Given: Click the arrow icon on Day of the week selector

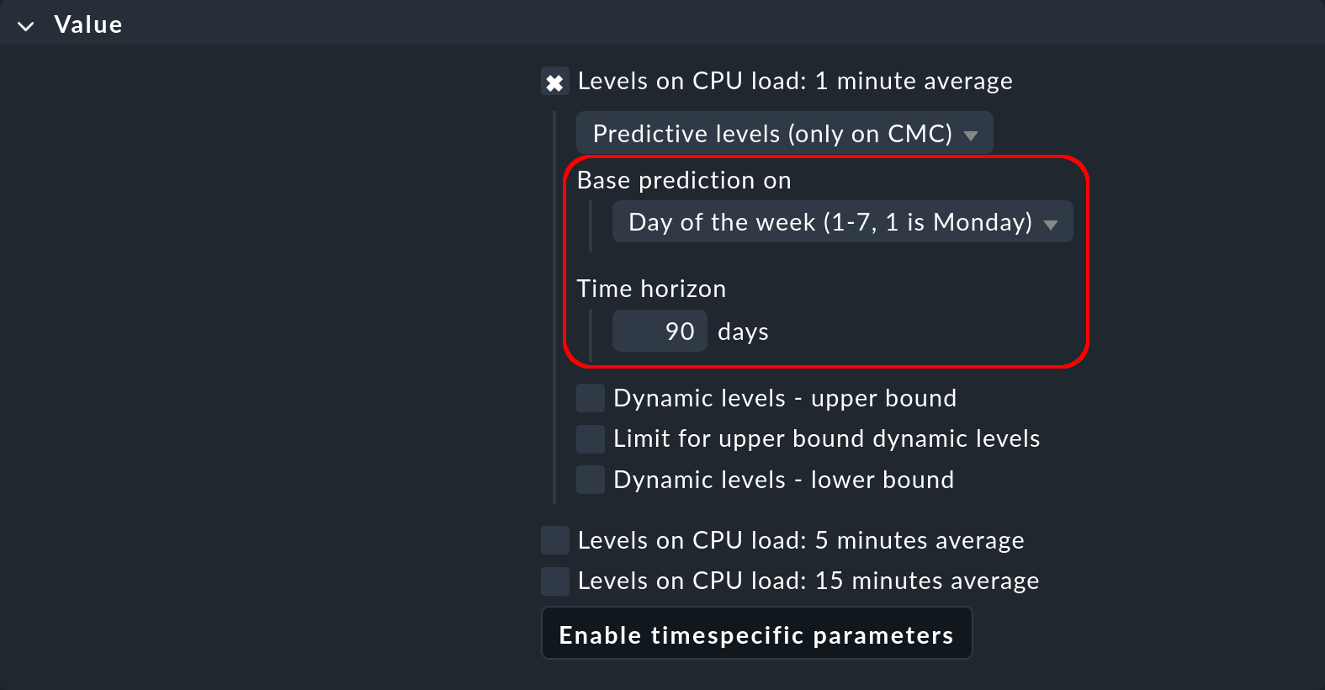Looking at the screenshot, I should point(1051,223).
